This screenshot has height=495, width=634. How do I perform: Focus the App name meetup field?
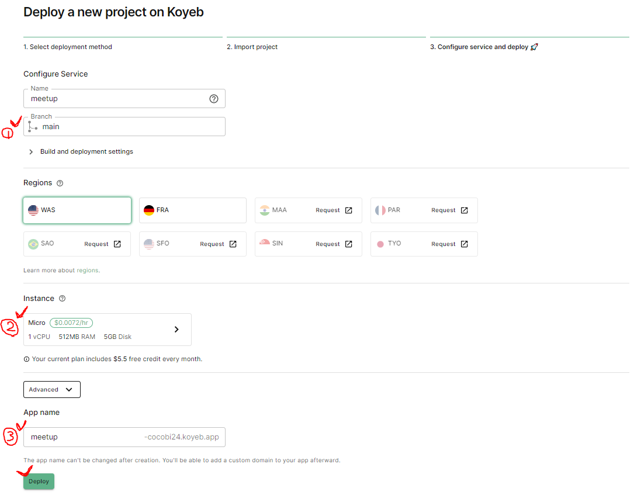pos(124,437)
